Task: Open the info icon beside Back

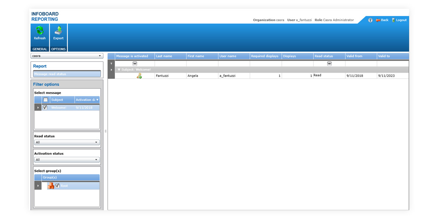Action: pos(370,20)
